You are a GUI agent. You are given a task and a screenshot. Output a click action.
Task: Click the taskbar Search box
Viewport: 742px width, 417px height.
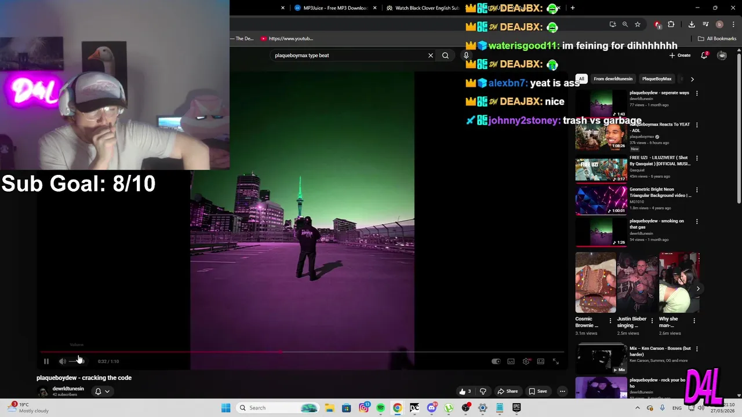[x=278, y=408]
